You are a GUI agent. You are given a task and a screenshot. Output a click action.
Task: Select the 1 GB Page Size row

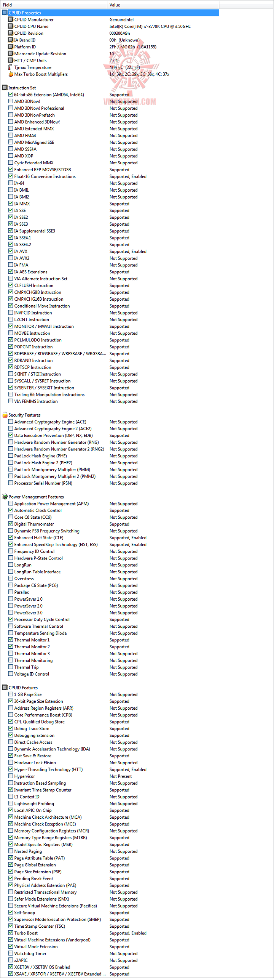(x=110, y=695)
